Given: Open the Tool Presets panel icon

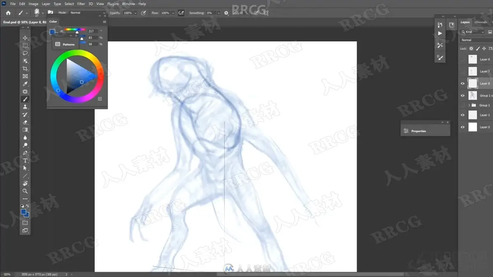Looking at the screenshot, I should click(x=440, y=45).
